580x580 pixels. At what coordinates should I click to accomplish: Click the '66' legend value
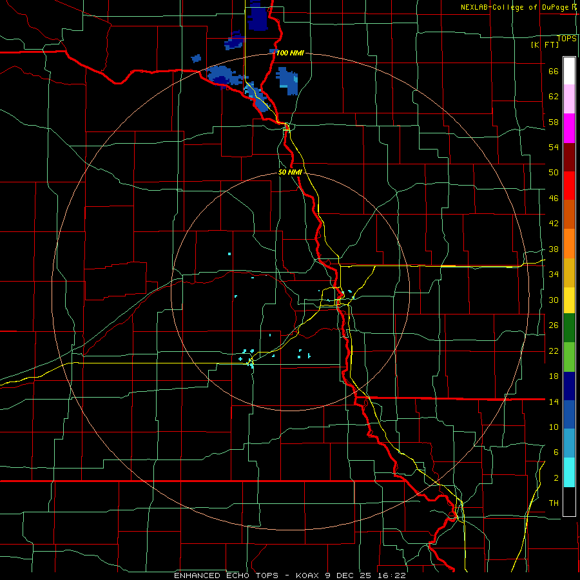pyautogui.click(x=554, y=72)
